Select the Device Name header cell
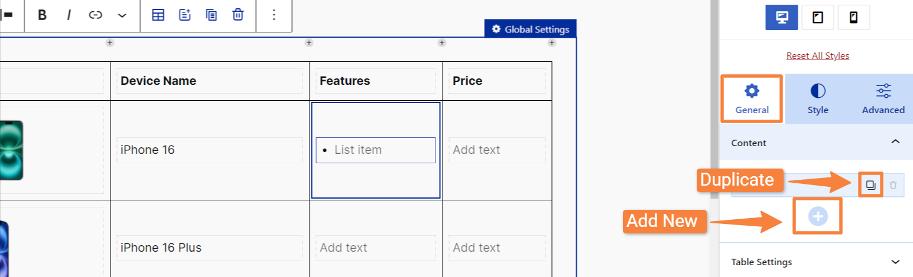The image size is (913, 277). (210, 81)
